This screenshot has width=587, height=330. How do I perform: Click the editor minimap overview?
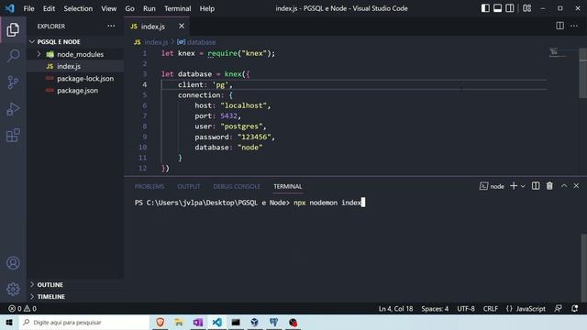click(559, 53)
